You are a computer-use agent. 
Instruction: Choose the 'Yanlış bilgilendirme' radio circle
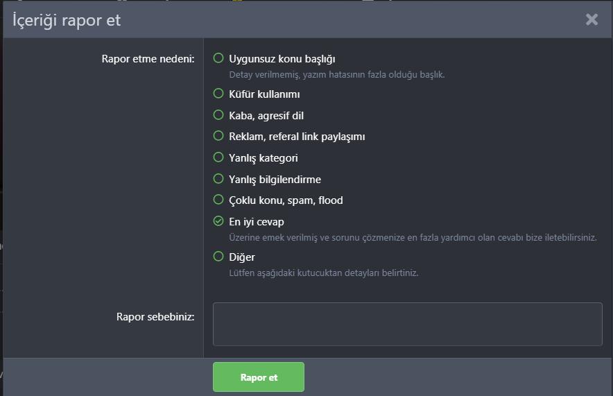218,179
